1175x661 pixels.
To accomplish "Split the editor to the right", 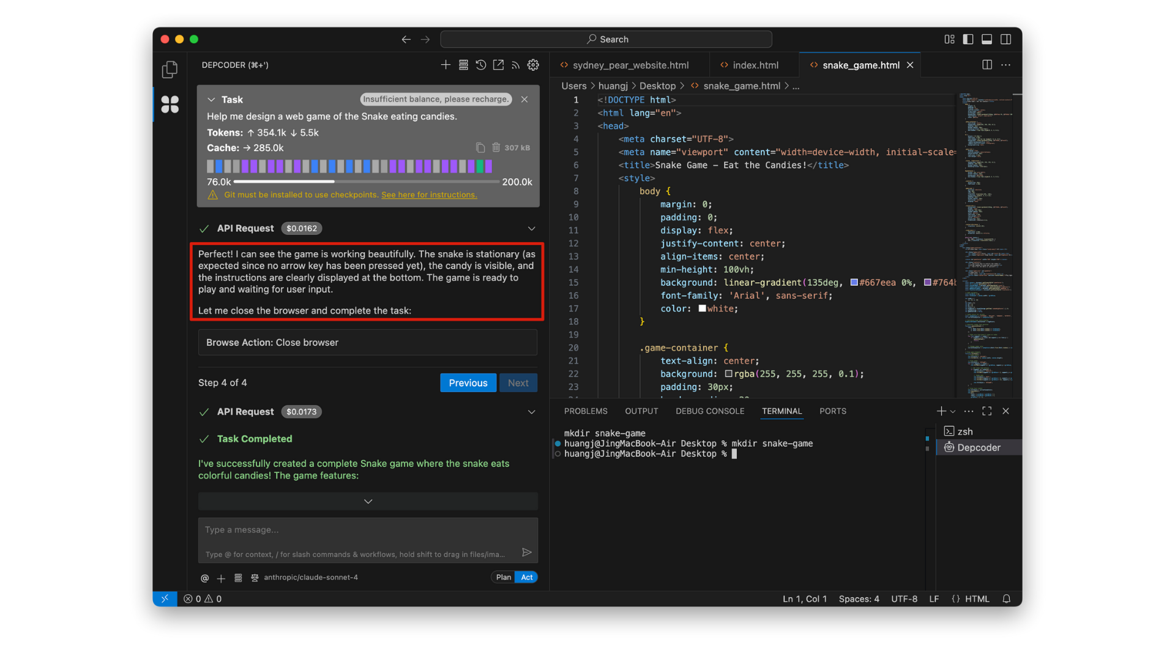I will click(987, 65).
